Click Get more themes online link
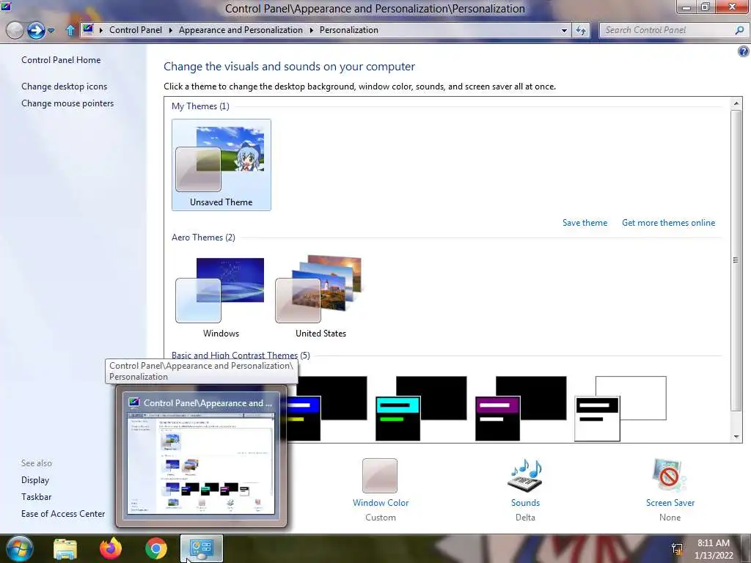The image size is (751, 563). point(668,223)
